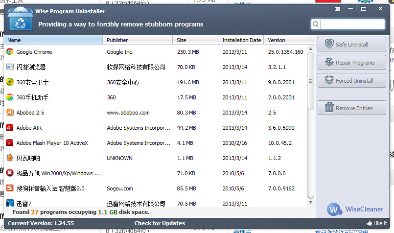Click the 2010/2/16 installation date cell
This screenshot has height=233, width=394.
235,143
